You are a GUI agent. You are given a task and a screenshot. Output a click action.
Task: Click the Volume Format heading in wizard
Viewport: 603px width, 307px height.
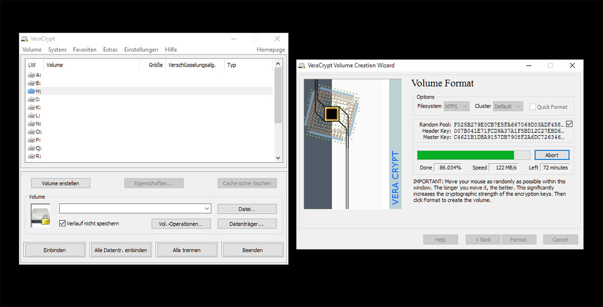pyautogui.click(x=443, y=83)
